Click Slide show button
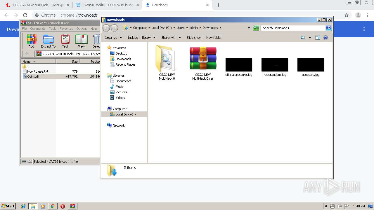Viewport: 374px width, 210px height. [x=194, y=38]
